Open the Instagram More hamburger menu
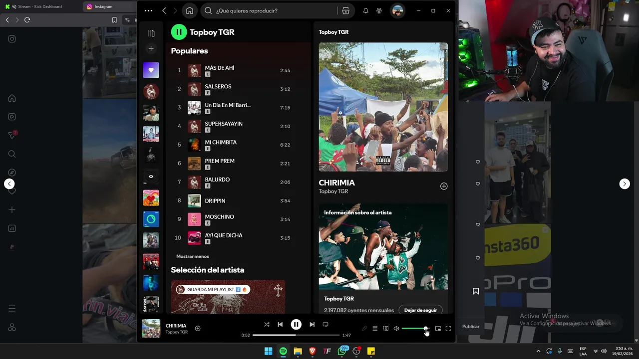This screenshot has height=359, width=639. coord(12,309)
